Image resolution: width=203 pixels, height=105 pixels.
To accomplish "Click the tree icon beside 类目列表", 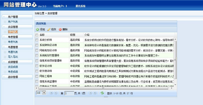I will pos(5,32).
